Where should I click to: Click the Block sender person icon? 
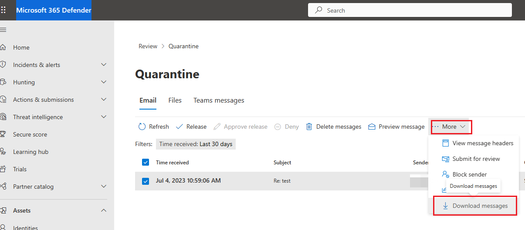(445, 174)
